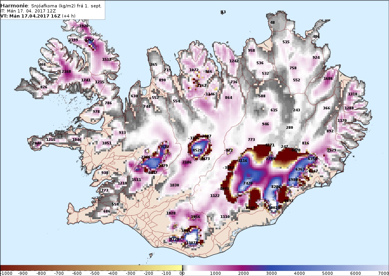Select the 13078 value label
The width and height of the screenshot is (389, 276).
[x=192, y=243]
